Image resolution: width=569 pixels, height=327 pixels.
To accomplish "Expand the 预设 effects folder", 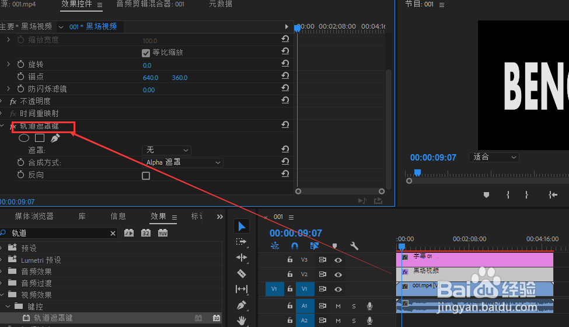I will 1,248.
